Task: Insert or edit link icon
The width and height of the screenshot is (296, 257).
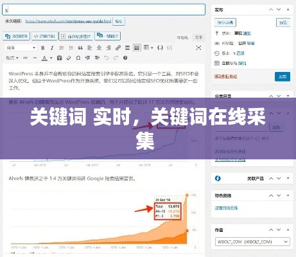Action: coord(118,48)
